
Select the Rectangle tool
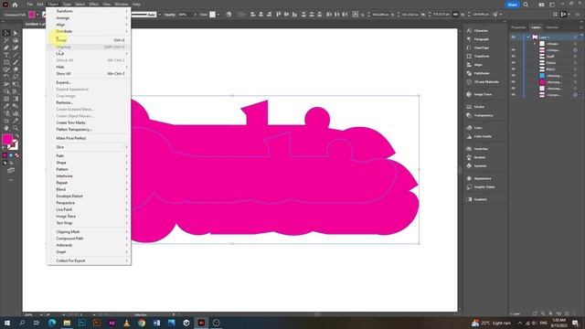[x=6, y=62]
